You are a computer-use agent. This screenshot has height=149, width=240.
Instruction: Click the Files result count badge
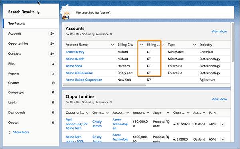53,64
